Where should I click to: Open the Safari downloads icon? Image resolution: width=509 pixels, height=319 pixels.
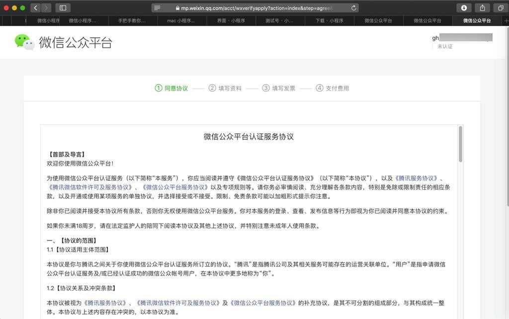coord(464,8)
